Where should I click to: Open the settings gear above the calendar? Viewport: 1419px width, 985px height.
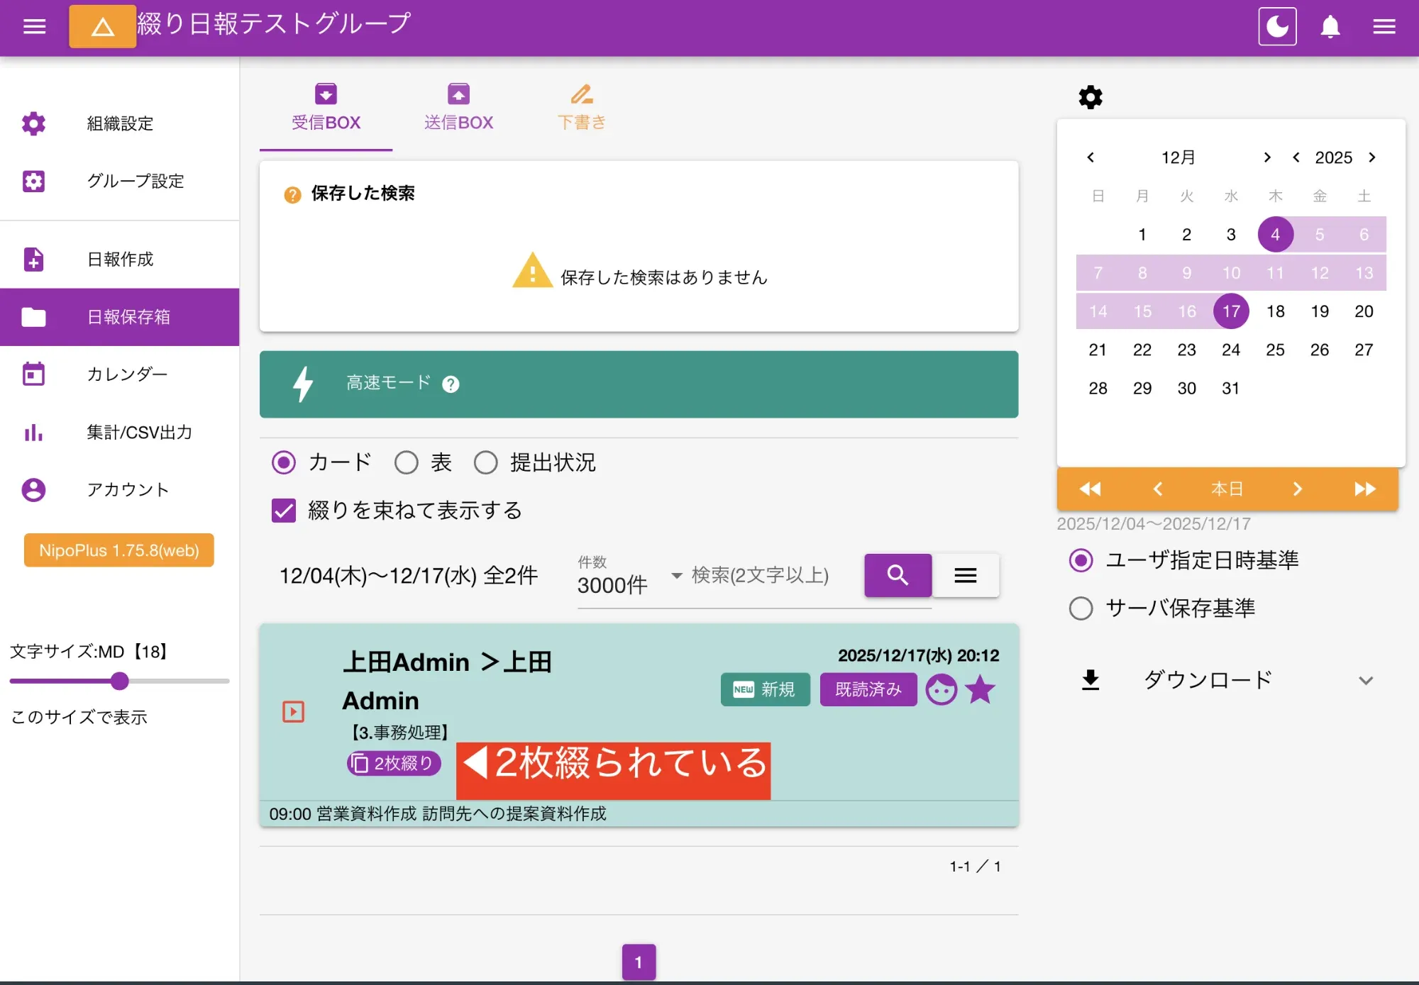(1090, 96)
